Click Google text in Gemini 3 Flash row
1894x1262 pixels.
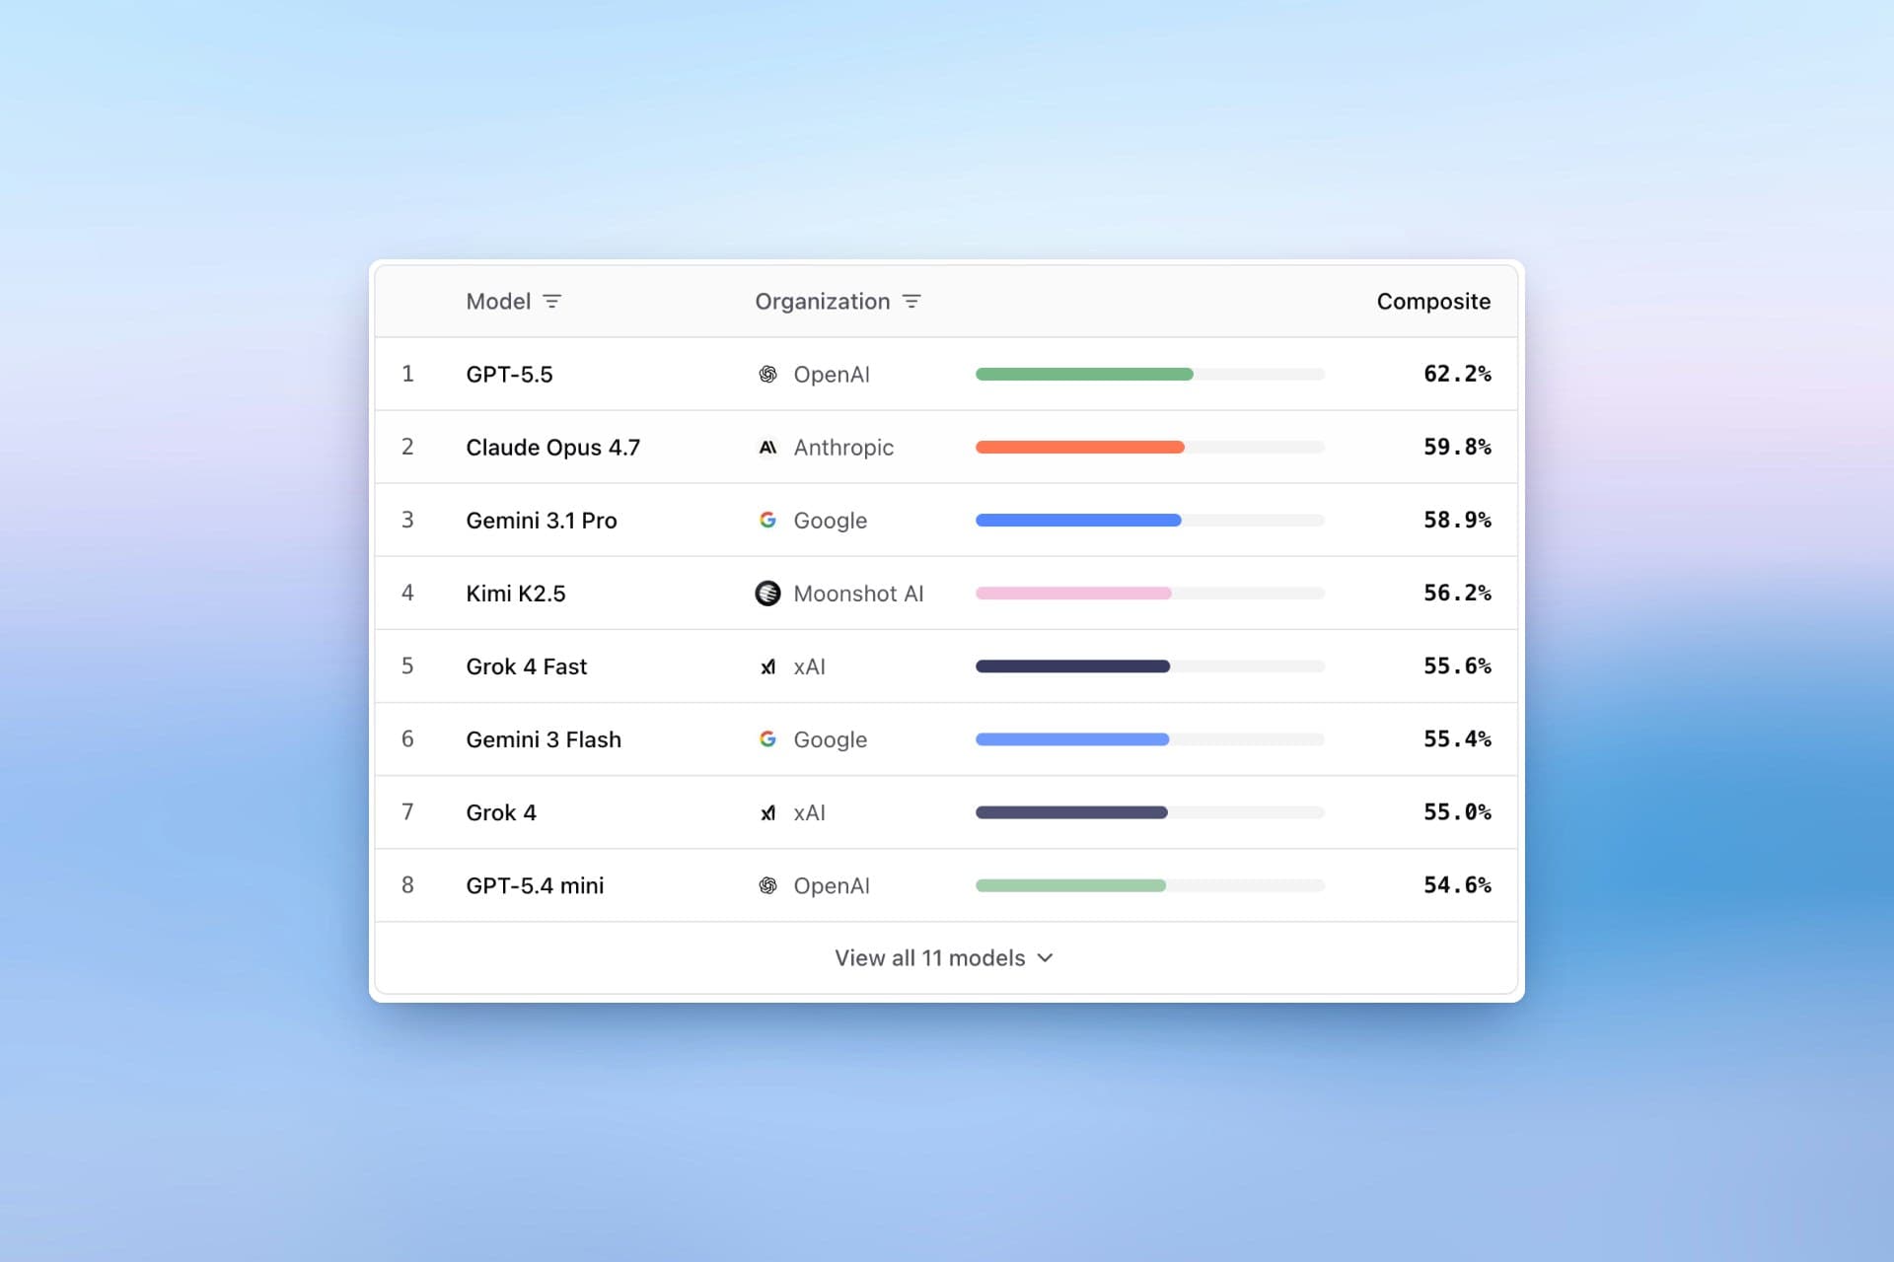(831, 739)
